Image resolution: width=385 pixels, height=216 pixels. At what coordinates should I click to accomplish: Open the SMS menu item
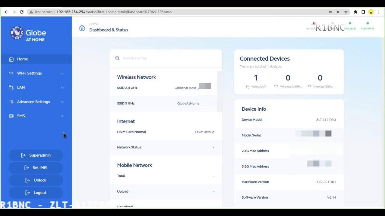pos(36,116)
